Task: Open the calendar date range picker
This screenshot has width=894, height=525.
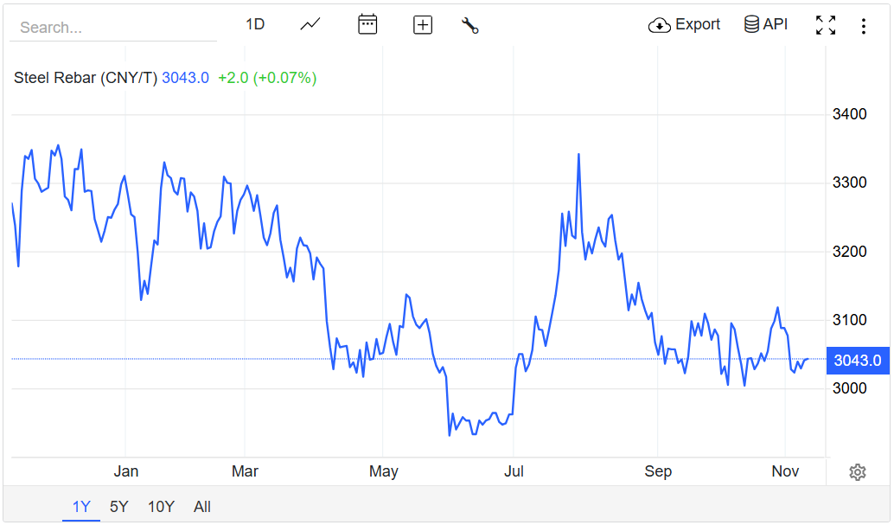Action: point(367,25)
